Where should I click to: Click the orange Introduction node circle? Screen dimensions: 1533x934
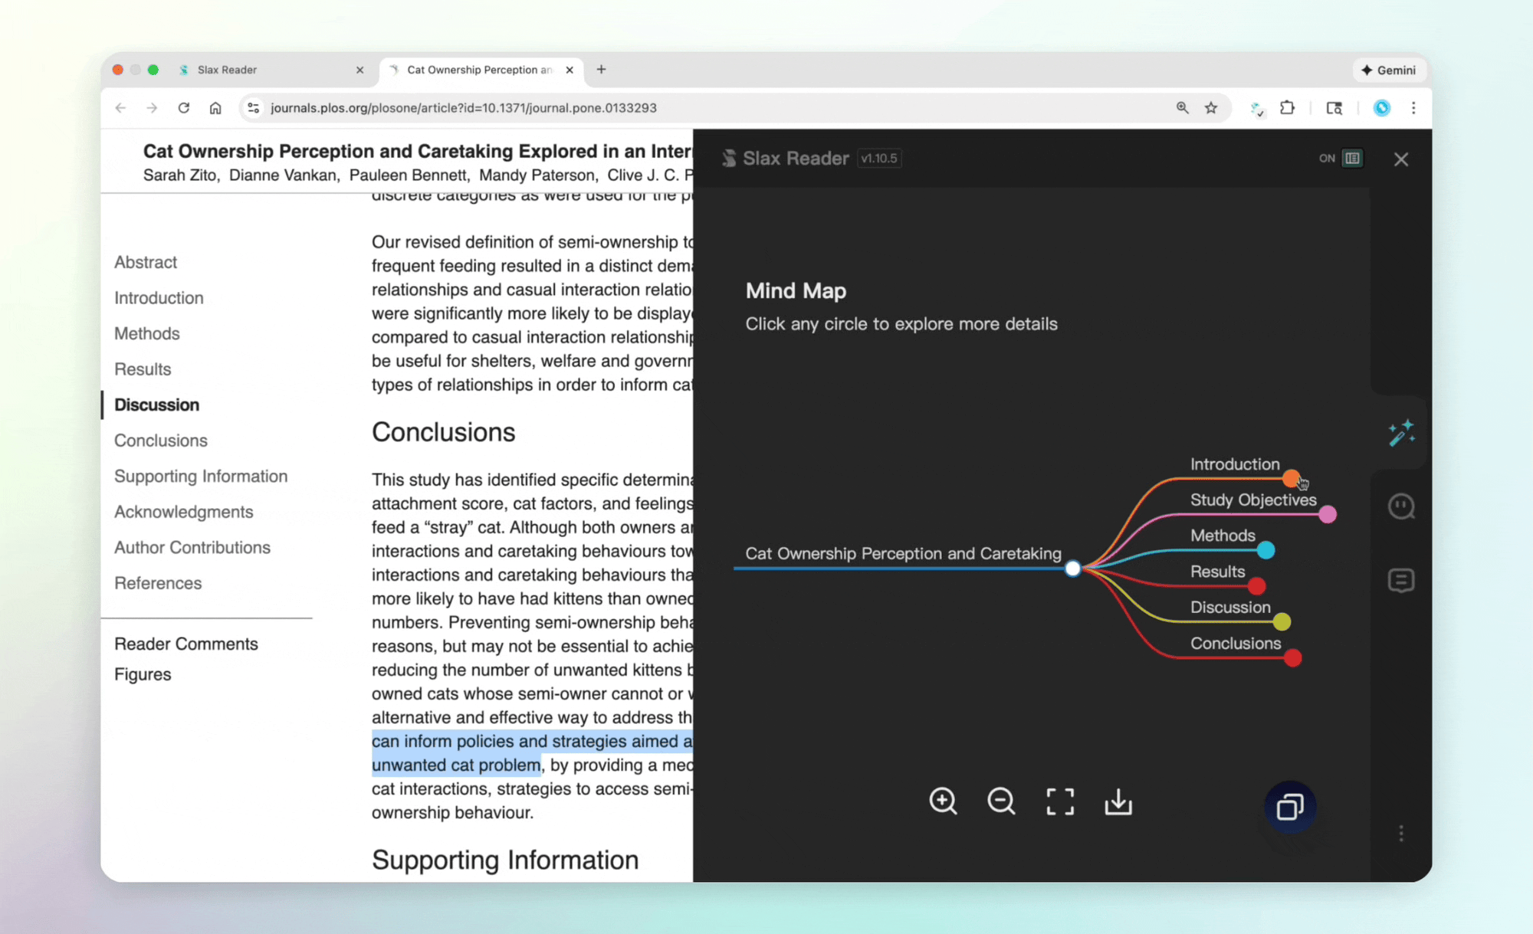[x=1292, y=478]
